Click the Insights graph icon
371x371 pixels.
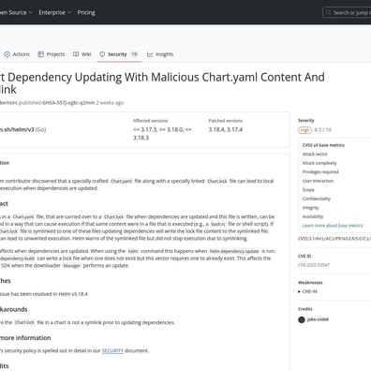coord(150,54)
